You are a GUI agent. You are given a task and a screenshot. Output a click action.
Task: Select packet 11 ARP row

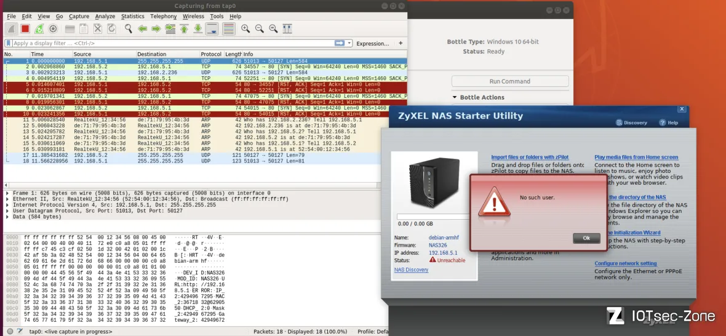pyautogui.click(x=205, y=120)
